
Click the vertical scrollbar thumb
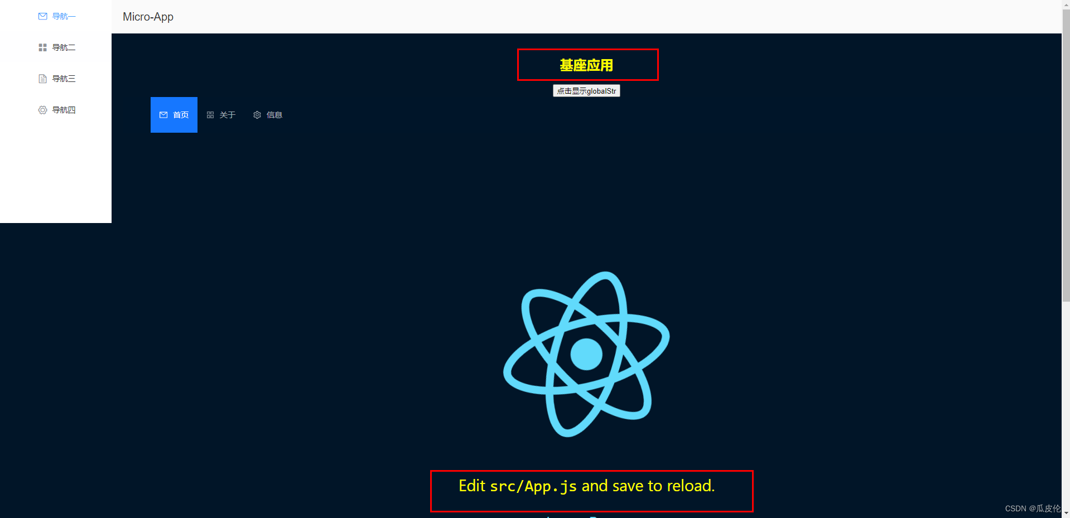click(1066, 155)
